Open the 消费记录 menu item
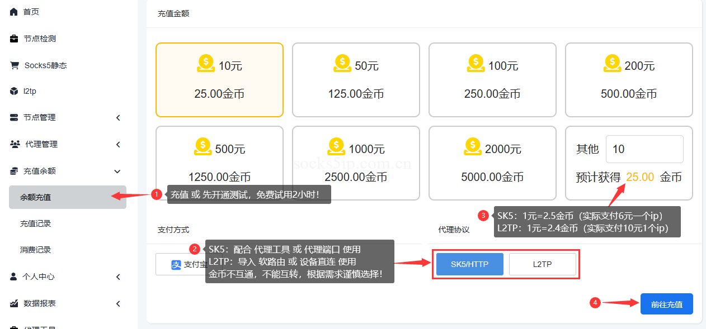The height and width of the screenshot is (329, 706). pos(36,250)
